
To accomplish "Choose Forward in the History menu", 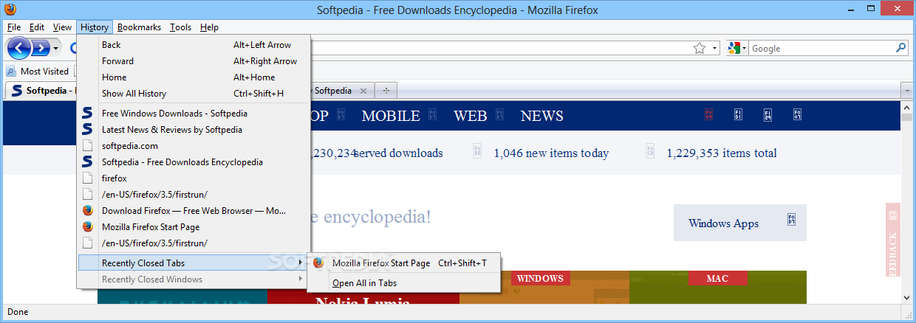I will pos(194,61).
